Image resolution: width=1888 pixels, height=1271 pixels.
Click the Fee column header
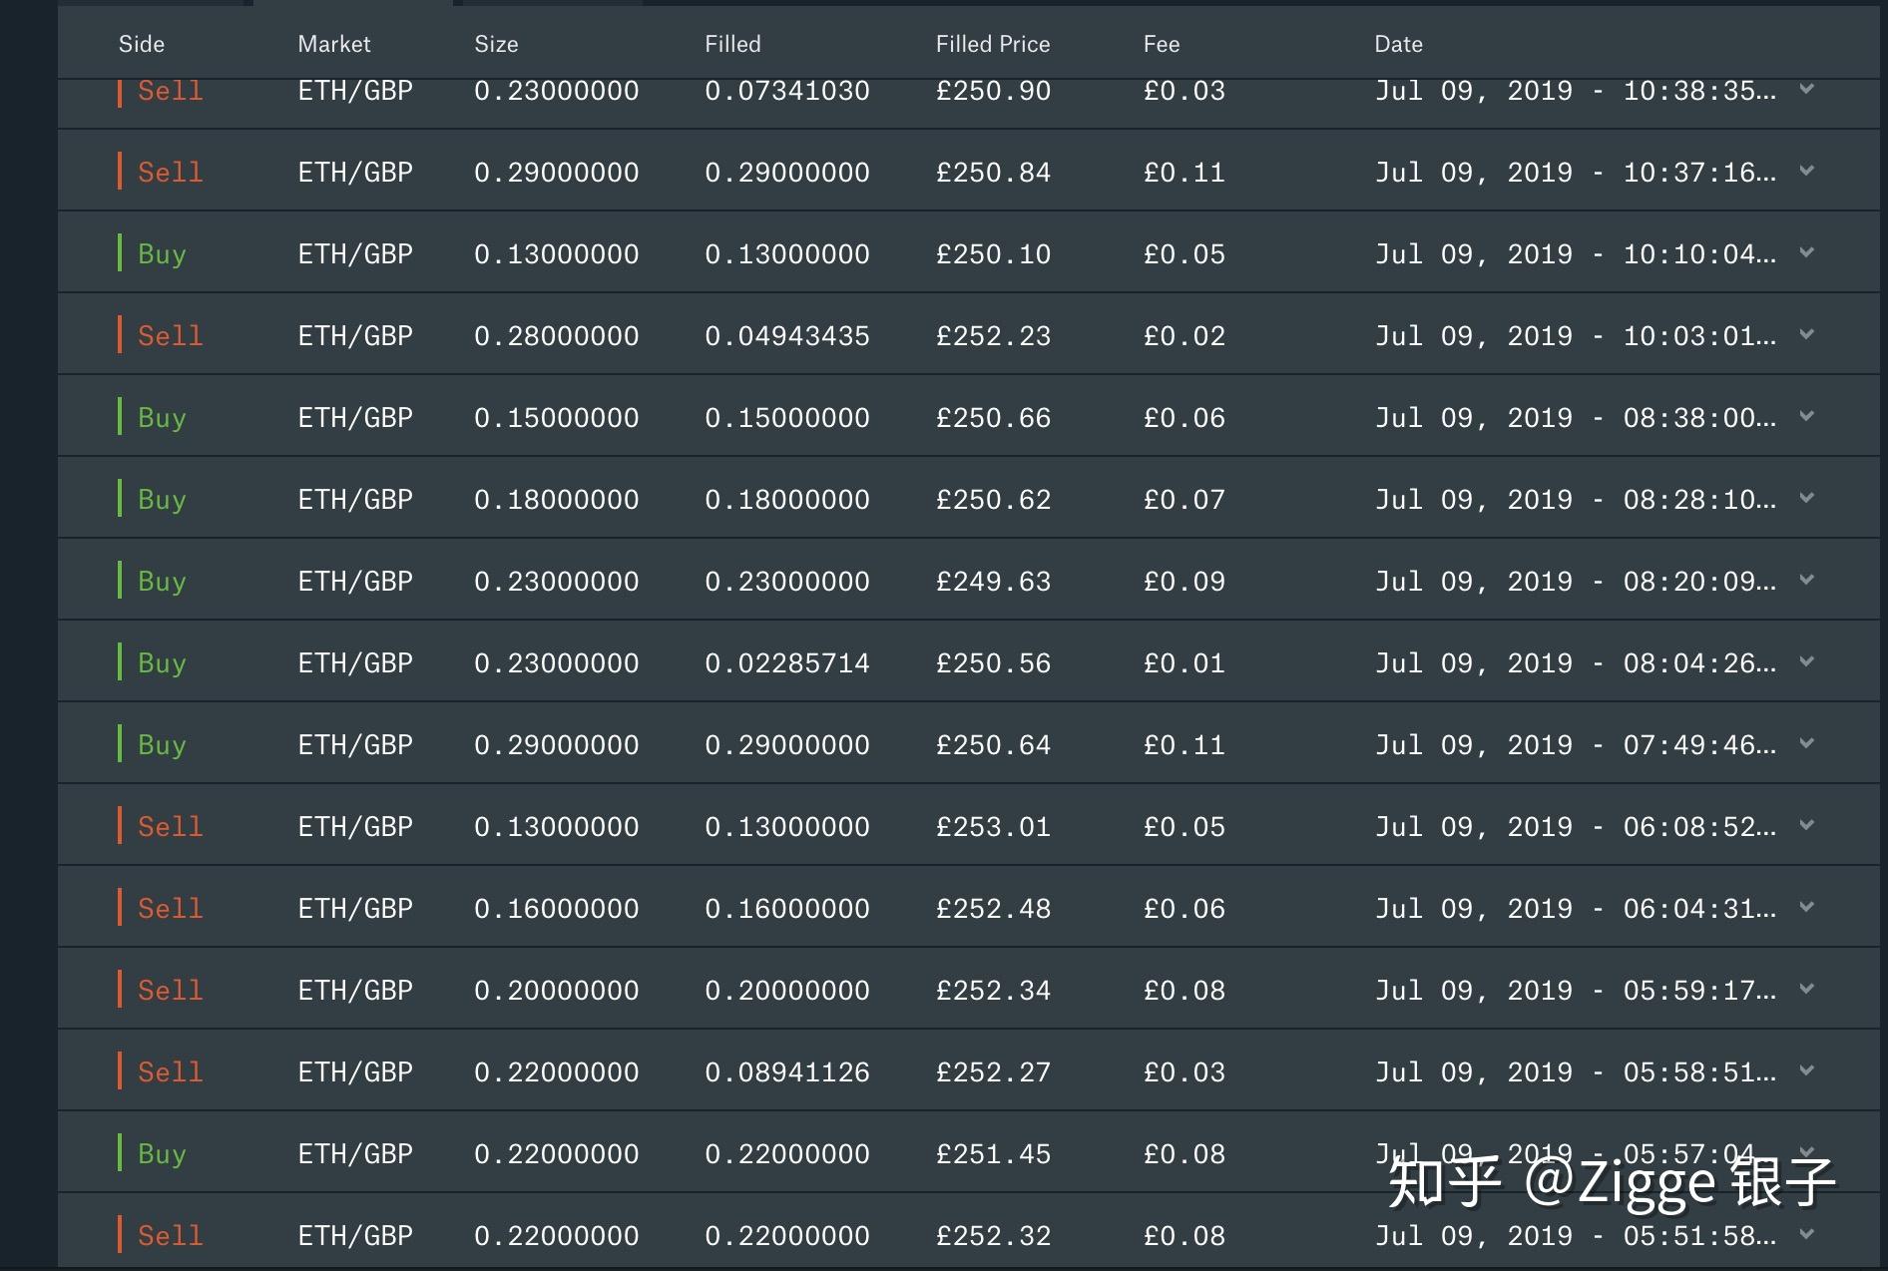coord(1162,44)
